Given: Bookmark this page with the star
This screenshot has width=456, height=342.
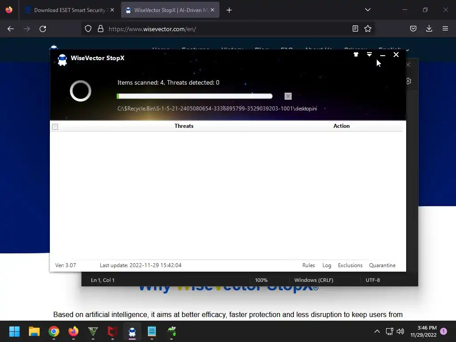Looking at the screenshot, I should (x=368, y=28).
